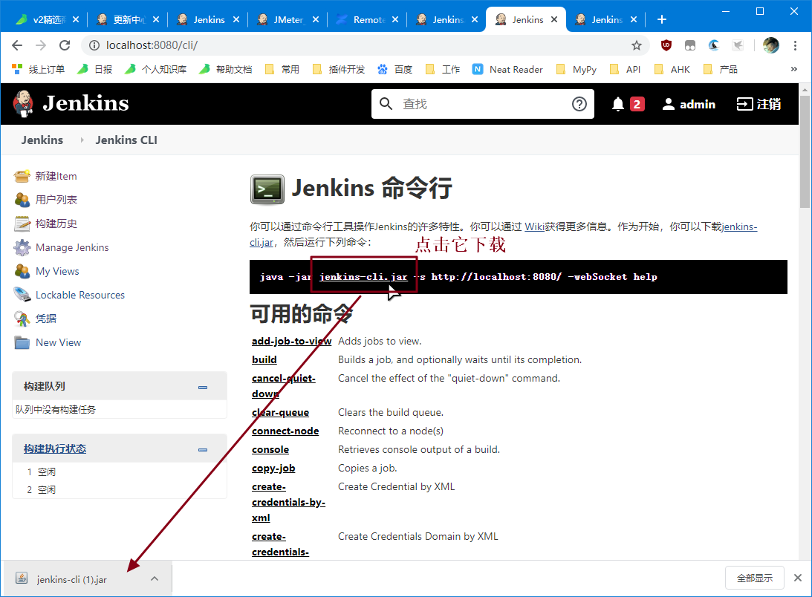This screenshot has width=812, height=597.
Task: Click the browser back arrow
Action: pos(17,45)
